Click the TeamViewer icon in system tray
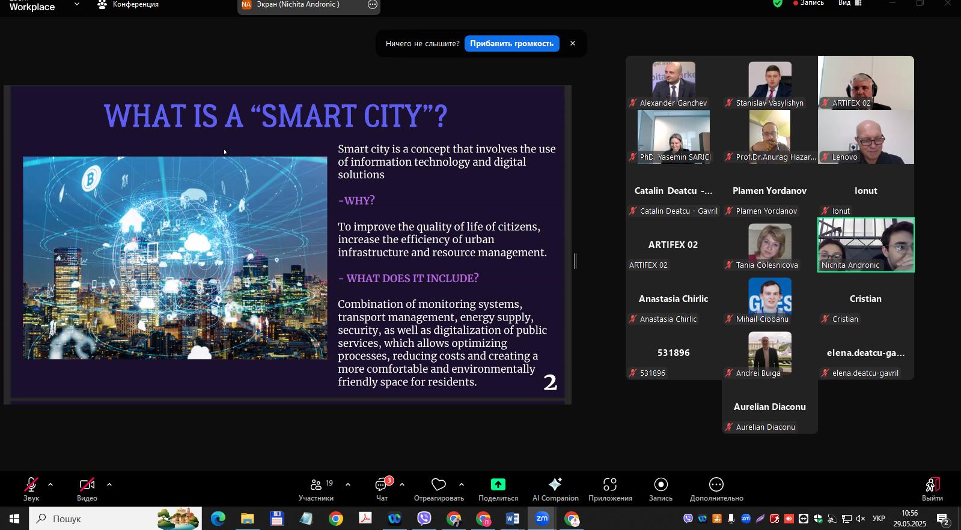Image resolution: width=961 pixels, height=530 pixels. (804, 519)
